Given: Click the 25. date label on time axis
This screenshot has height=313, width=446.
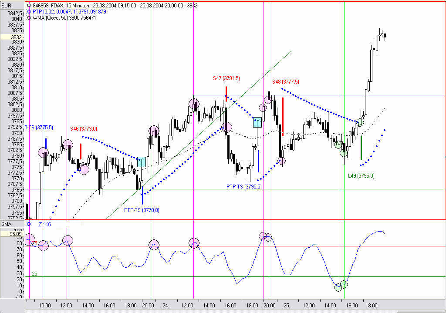Looking at the screenshot, I should (287, 306).
